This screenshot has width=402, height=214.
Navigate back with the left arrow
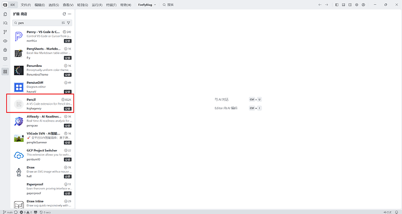click(x=320, y=5)
